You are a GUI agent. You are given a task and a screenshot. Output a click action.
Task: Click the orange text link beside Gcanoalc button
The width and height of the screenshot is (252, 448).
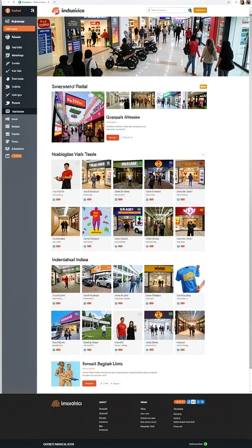pyautogui.click(x=127, y=137)
